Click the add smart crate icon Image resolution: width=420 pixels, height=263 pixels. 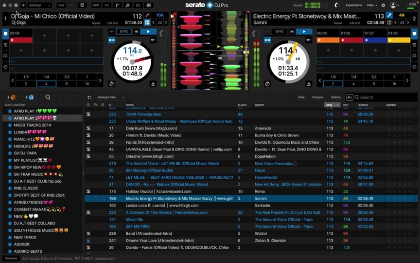coord(30,97)
